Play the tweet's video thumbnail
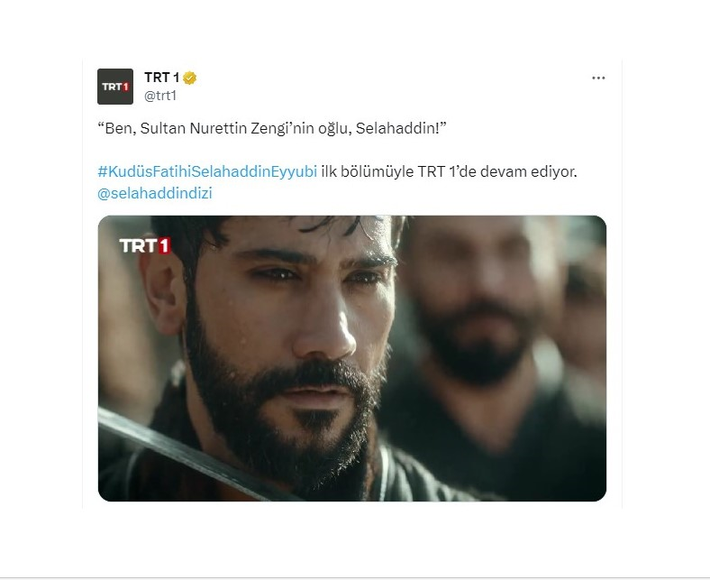This screenshot has width=710, height=580. [351, 358]
